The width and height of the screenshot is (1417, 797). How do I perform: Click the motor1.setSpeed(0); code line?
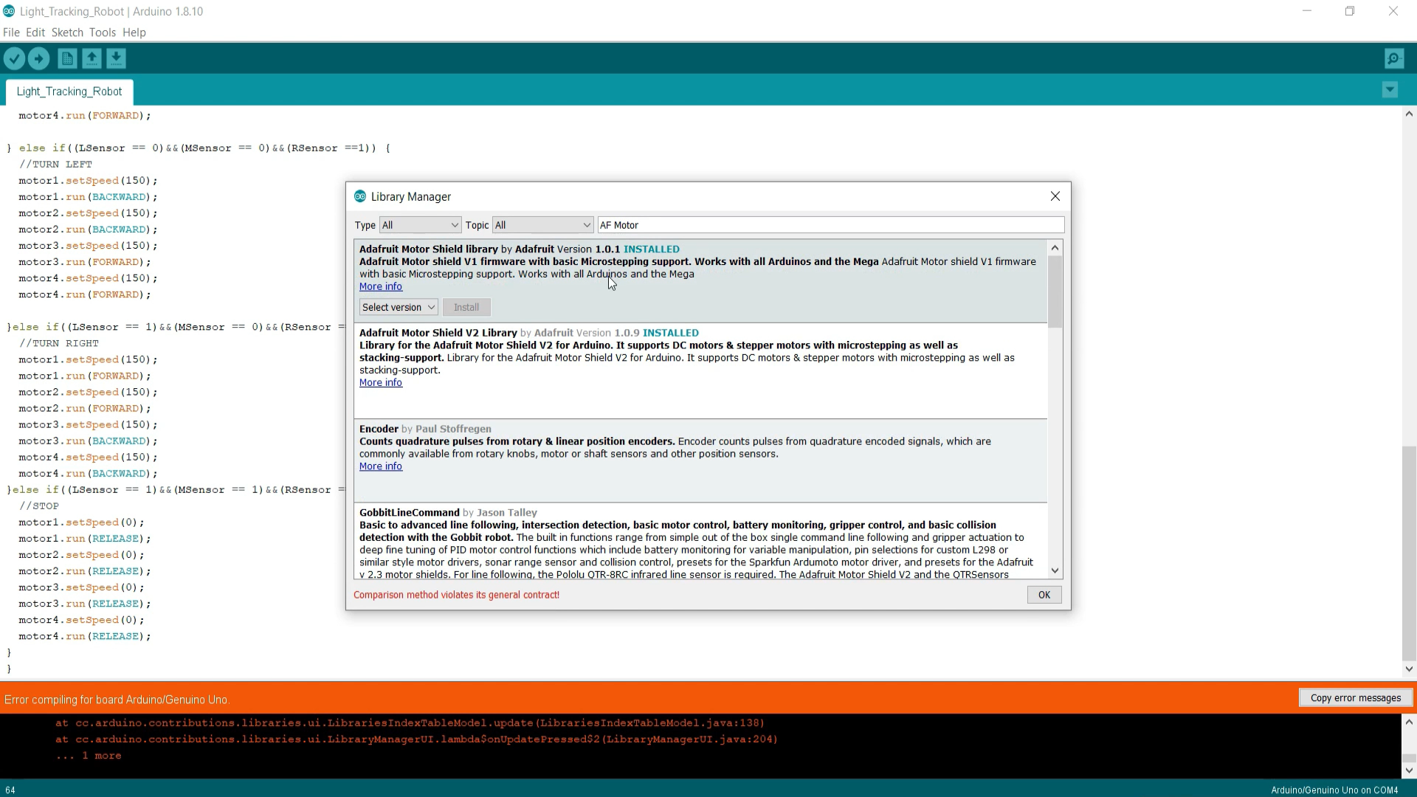pyautogui.click(x=81, y=522)
